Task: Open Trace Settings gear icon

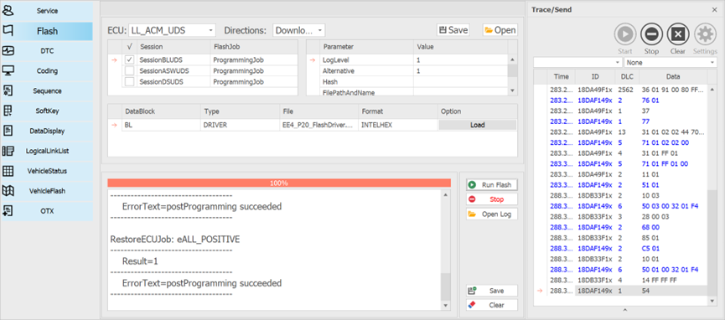Action: coord(706,34)
